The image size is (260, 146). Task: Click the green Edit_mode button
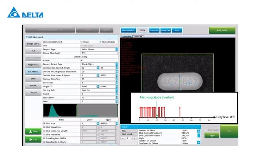(x=222, y=30)
